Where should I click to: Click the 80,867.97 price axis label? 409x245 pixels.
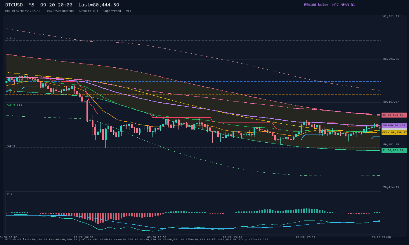coord(391,102)
